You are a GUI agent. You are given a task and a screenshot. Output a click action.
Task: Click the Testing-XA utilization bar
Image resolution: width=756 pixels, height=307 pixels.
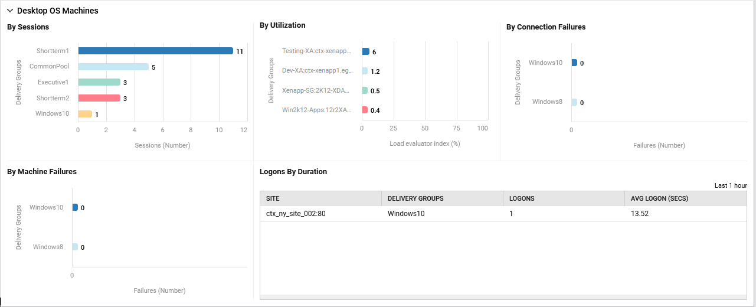click(x=365, y=51)
